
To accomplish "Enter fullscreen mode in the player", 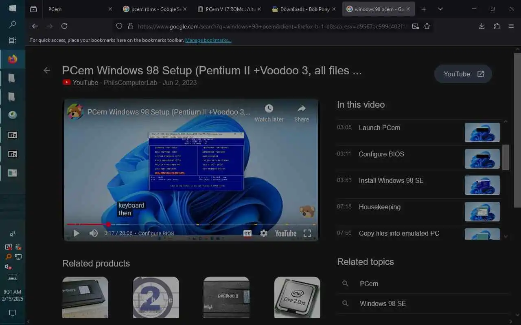I will pos(307,233).
